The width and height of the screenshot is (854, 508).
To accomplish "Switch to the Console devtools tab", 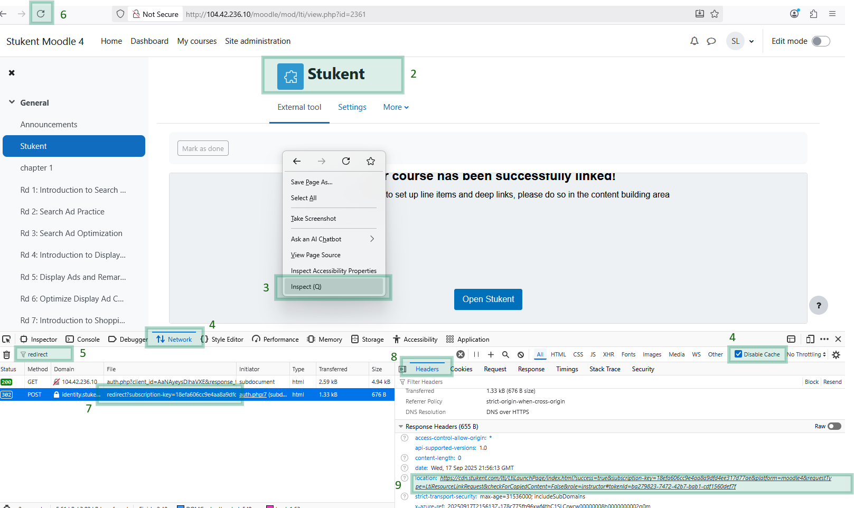I will click(x=82, y=339).
